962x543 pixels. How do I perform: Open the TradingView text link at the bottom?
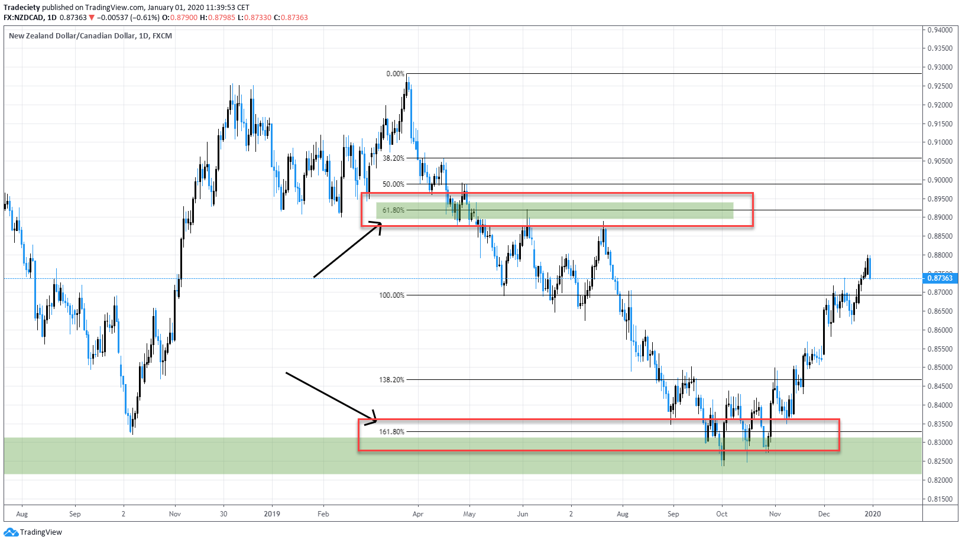point(41,532)
